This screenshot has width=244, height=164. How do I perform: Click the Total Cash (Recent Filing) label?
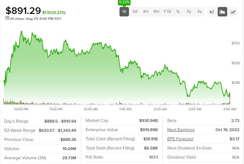(x=110, y=139)
